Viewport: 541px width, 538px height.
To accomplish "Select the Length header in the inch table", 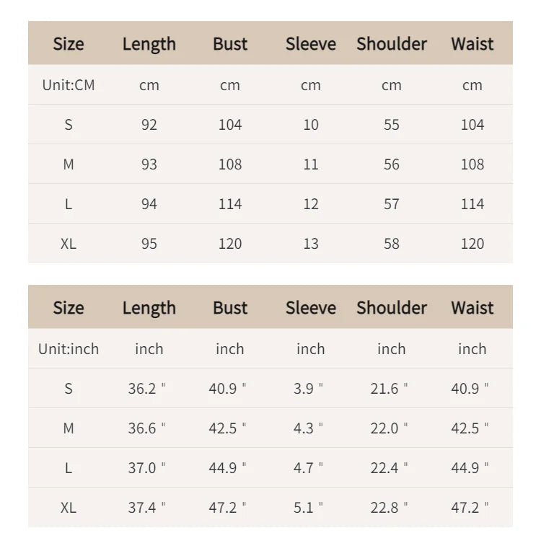I will [x=149, y=308].
